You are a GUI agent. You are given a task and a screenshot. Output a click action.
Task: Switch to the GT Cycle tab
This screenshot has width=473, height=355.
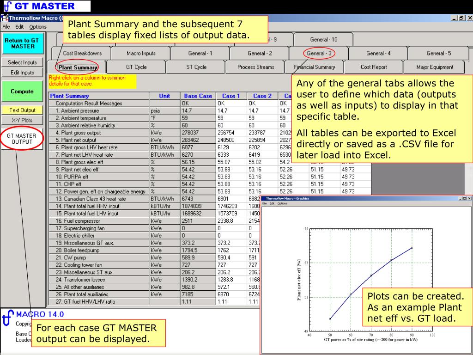point(136,67)
